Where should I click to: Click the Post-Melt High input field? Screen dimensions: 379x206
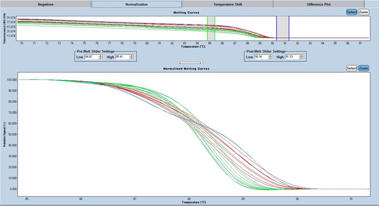click(291, 57)
